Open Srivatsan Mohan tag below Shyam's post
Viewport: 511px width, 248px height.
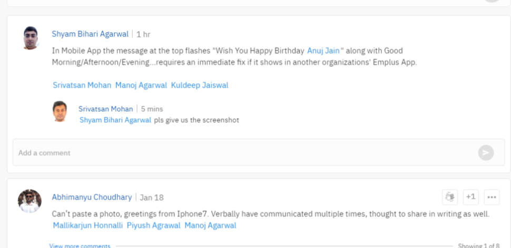coord(82,85)
